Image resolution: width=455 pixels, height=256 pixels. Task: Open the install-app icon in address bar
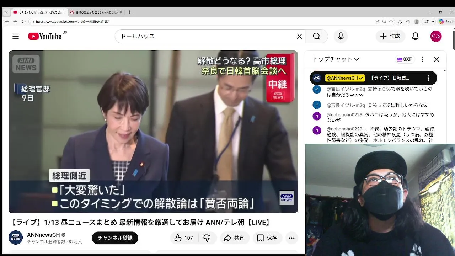[378, 21]
